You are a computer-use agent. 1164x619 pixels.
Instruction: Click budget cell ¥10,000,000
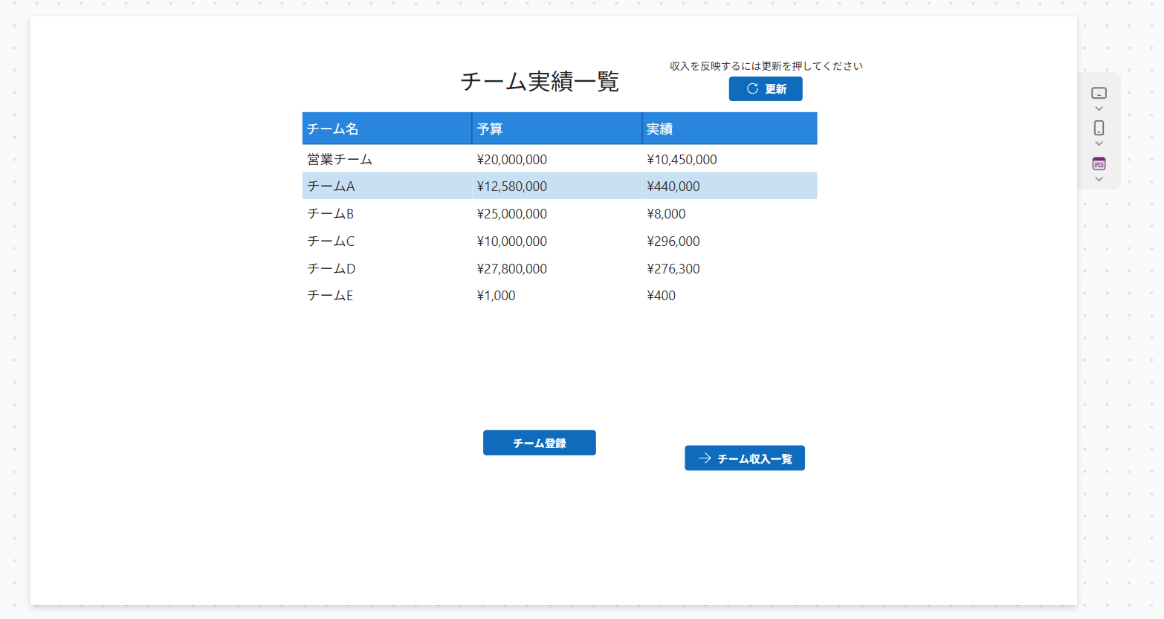512,242
